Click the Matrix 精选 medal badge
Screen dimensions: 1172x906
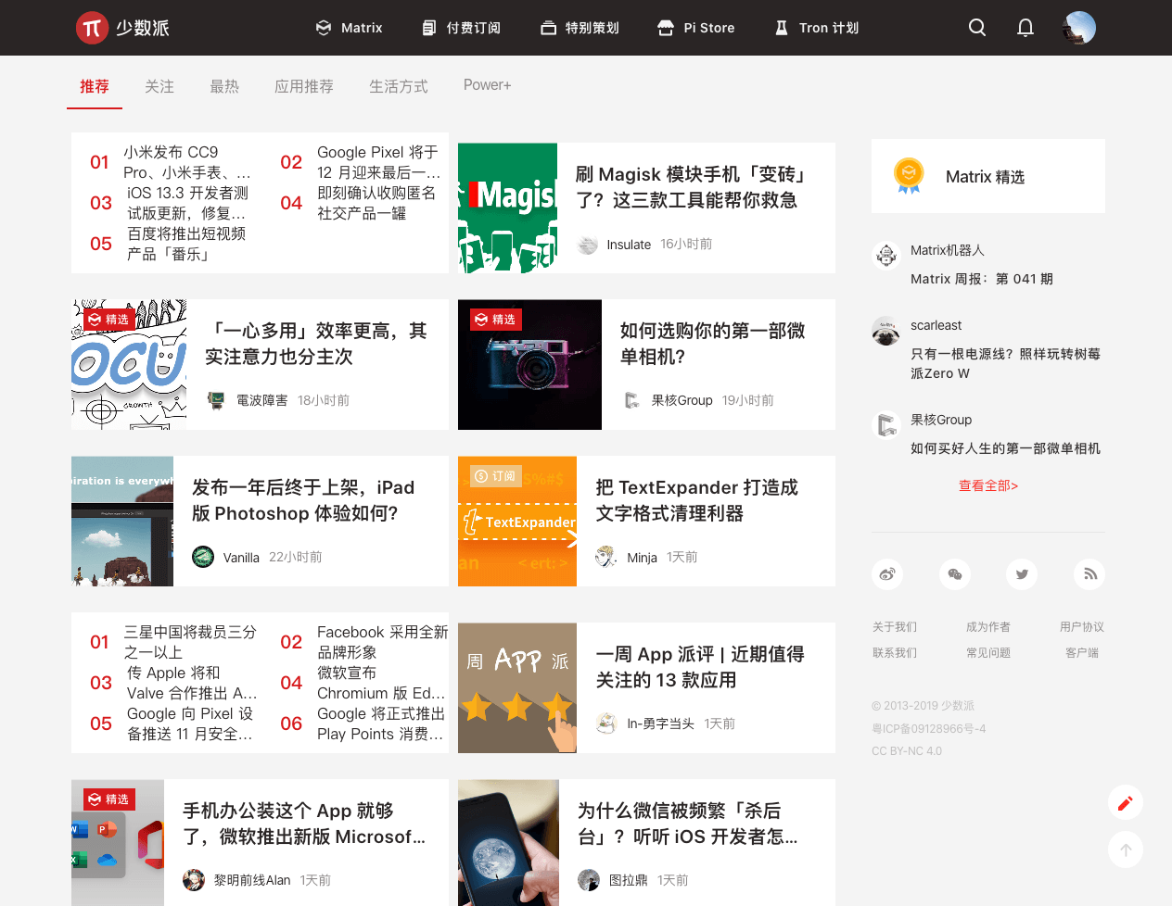click(x=908, y=175)
